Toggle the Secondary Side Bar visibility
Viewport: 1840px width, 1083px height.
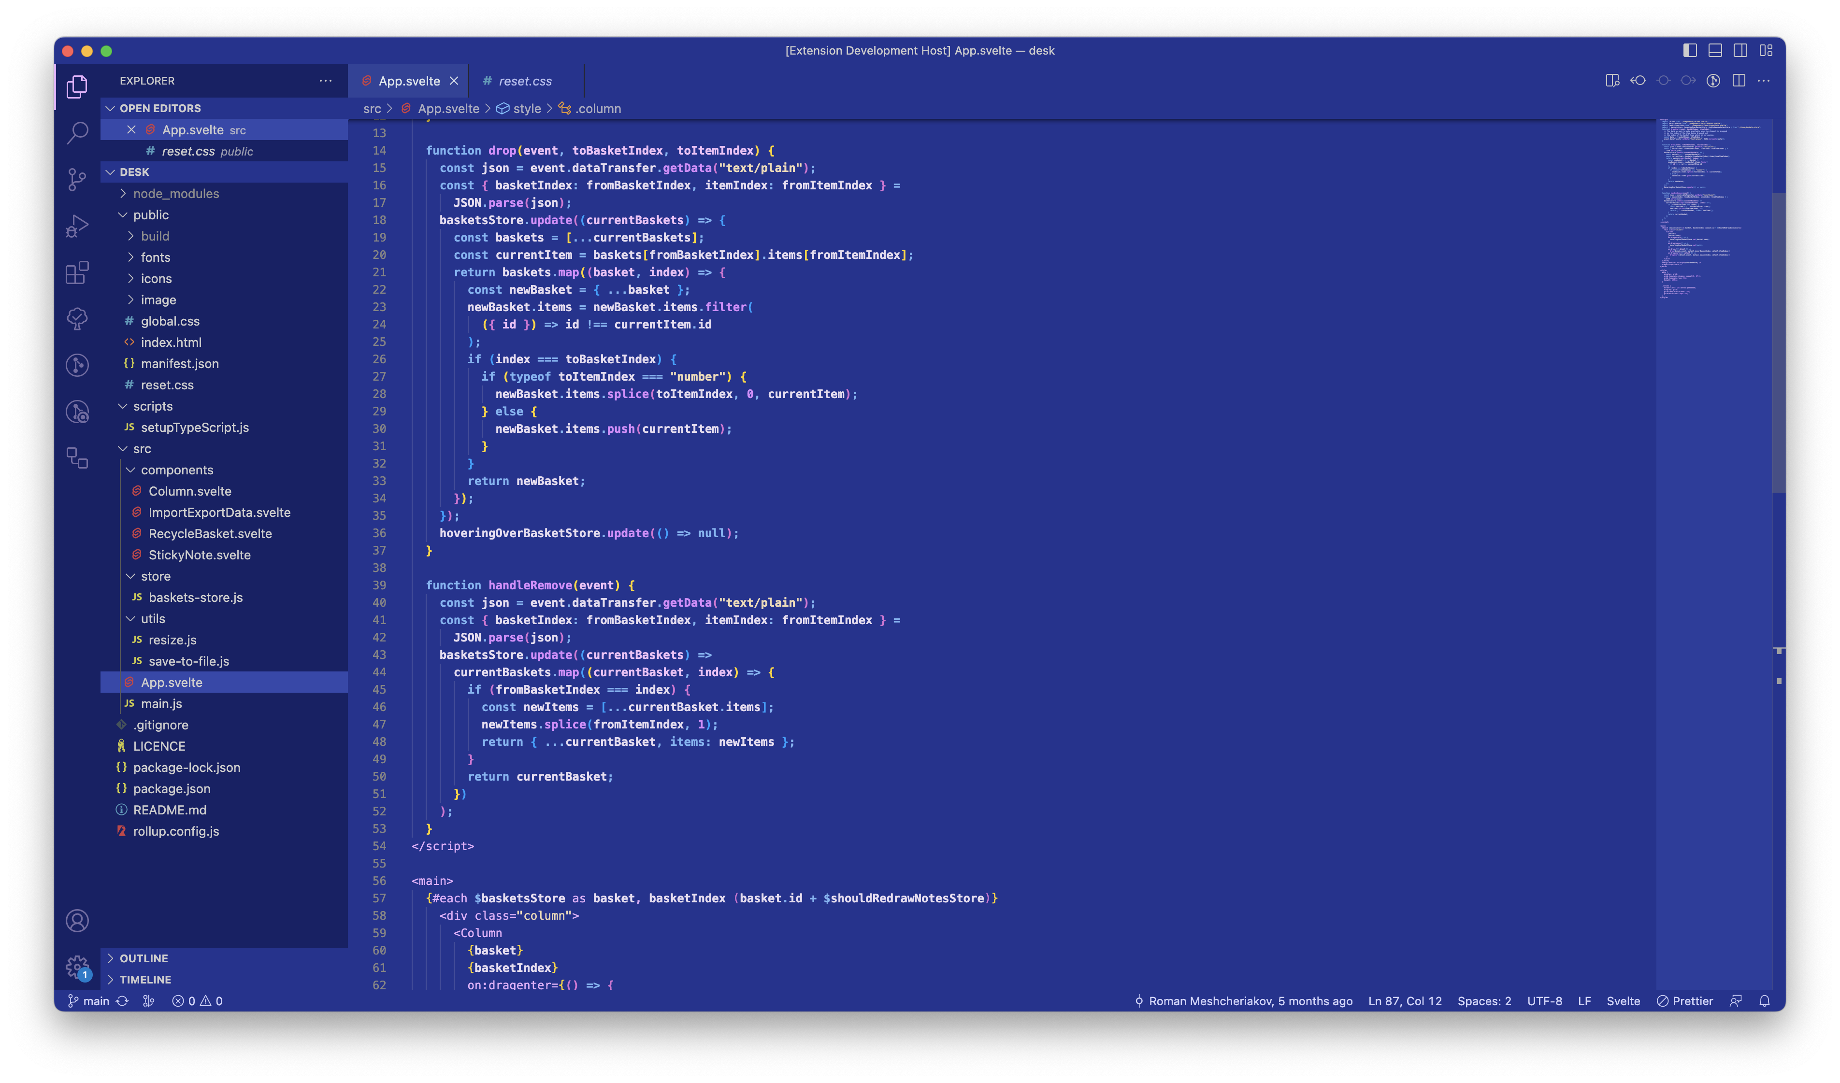[x=1740, y=50]
